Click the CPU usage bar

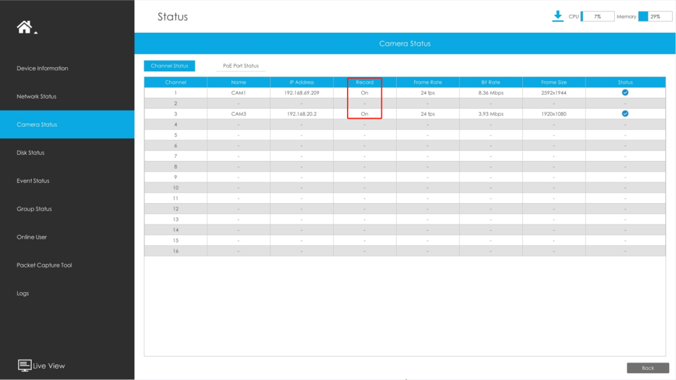coord(597,16)
